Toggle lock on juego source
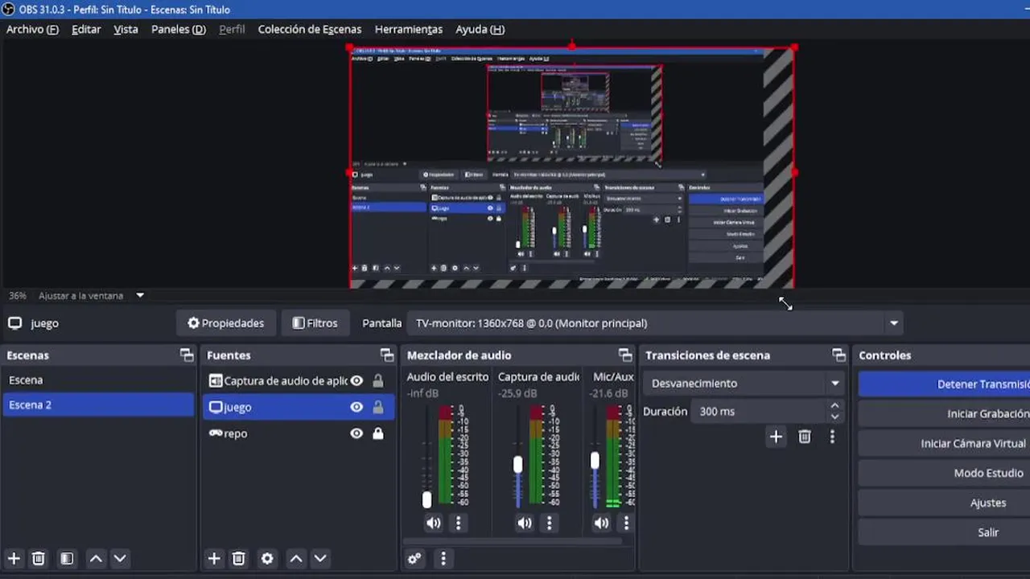This screenshot has width=1030, height=579. point(378,407)
